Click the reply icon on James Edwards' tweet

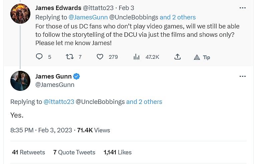[39, 57]
